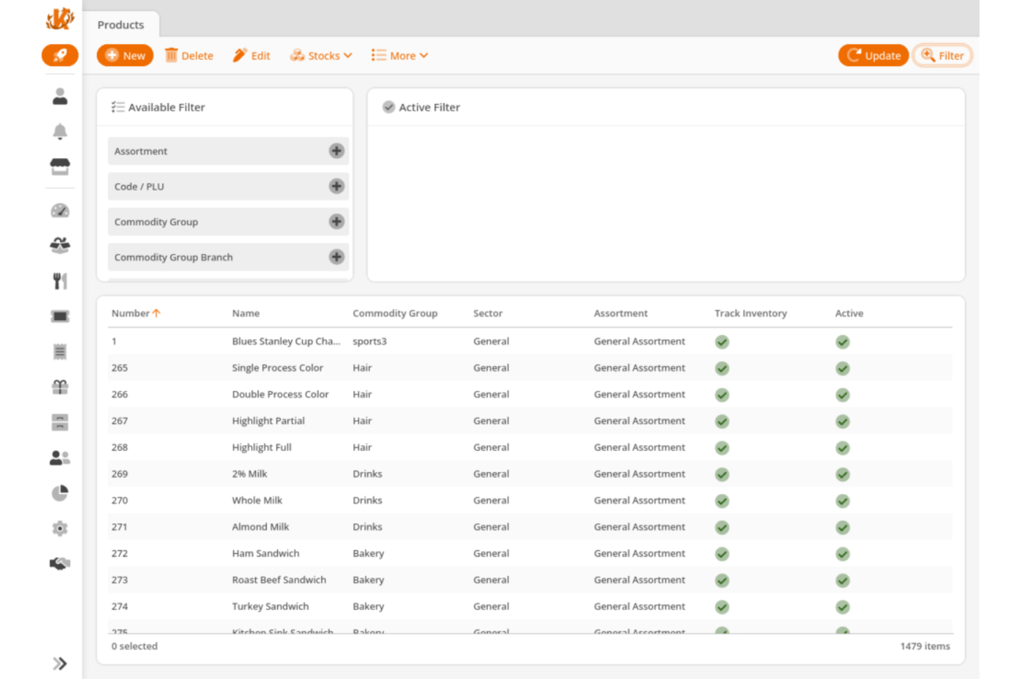This screenshot has height=679, width=1018.
Task: Add the Assortment filter with plus icon
Action: coord(336,151)
